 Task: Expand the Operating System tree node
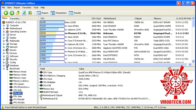pos(4,32)
